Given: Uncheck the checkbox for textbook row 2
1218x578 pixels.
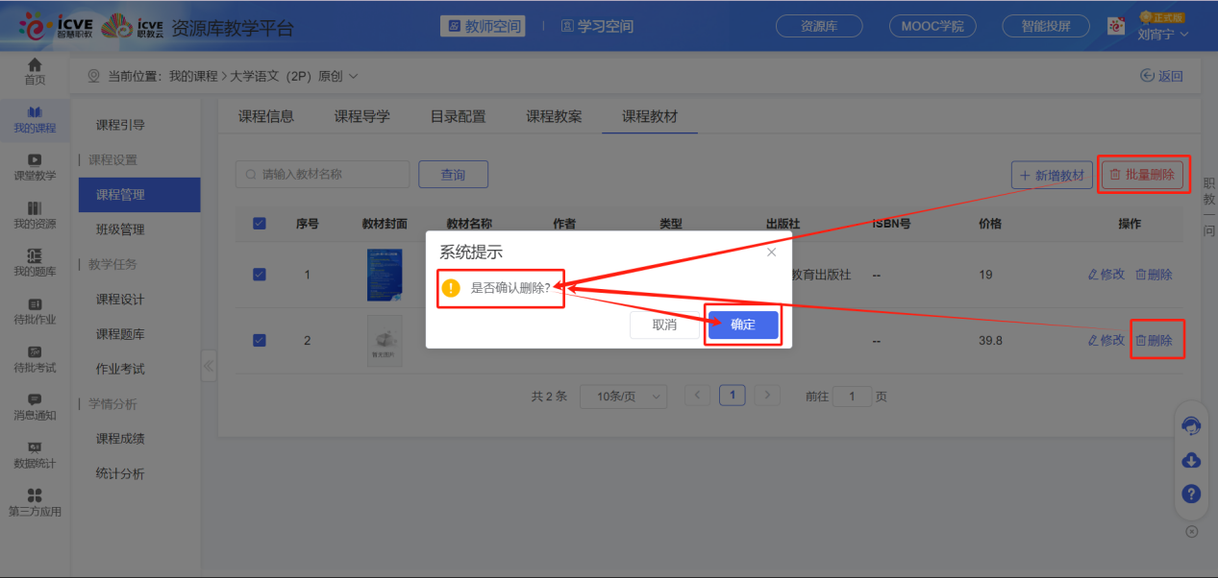Looking at the screenshot, I should point(258,339).
